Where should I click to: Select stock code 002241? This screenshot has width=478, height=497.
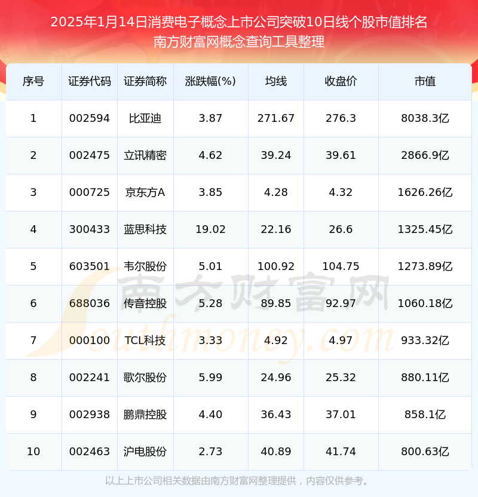(x=90, y=378)
